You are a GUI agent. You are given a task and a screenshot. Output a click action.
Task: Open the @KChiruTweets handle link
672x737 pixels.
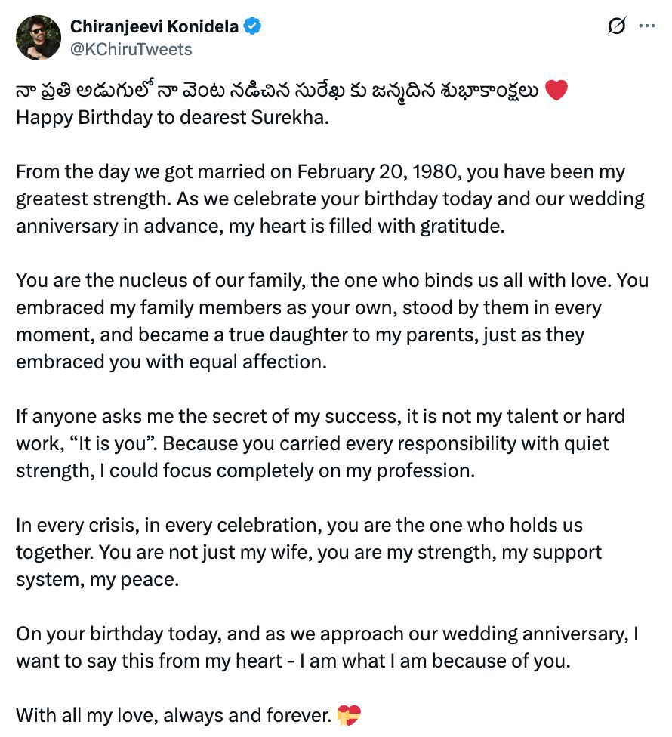[131, 49]
